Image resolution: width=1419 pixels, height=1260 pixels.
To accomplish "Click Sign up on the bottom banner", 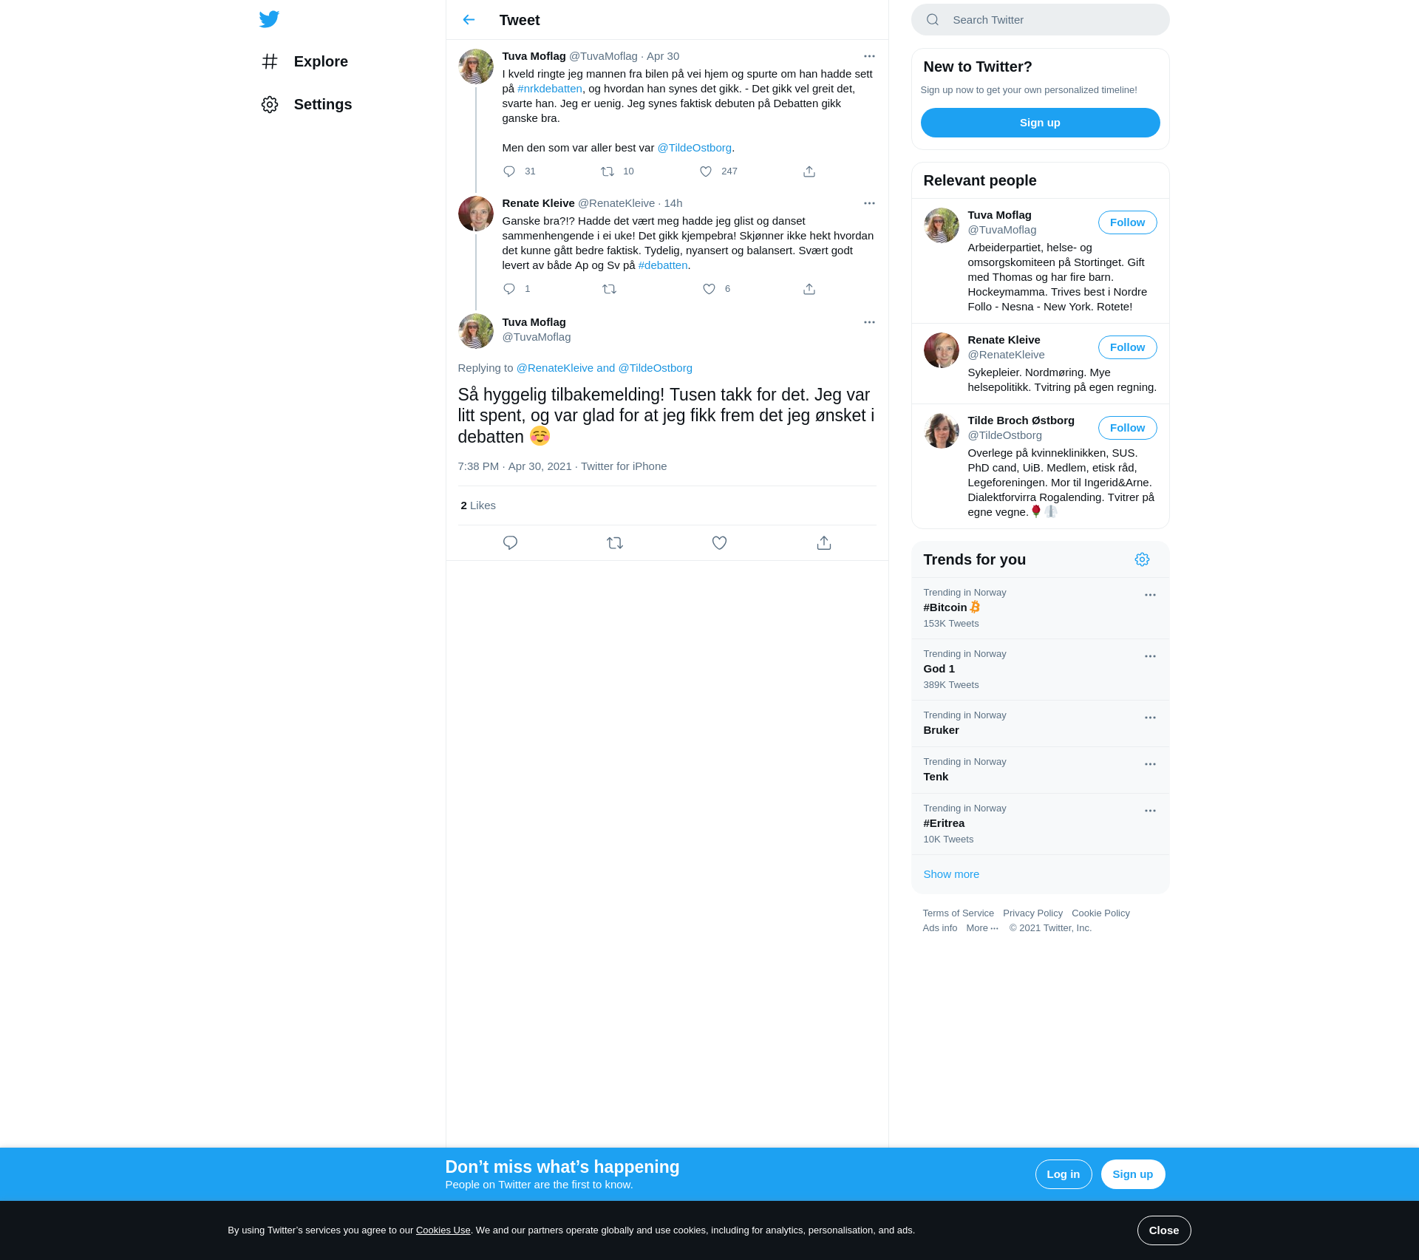I will point(1132,1174).
